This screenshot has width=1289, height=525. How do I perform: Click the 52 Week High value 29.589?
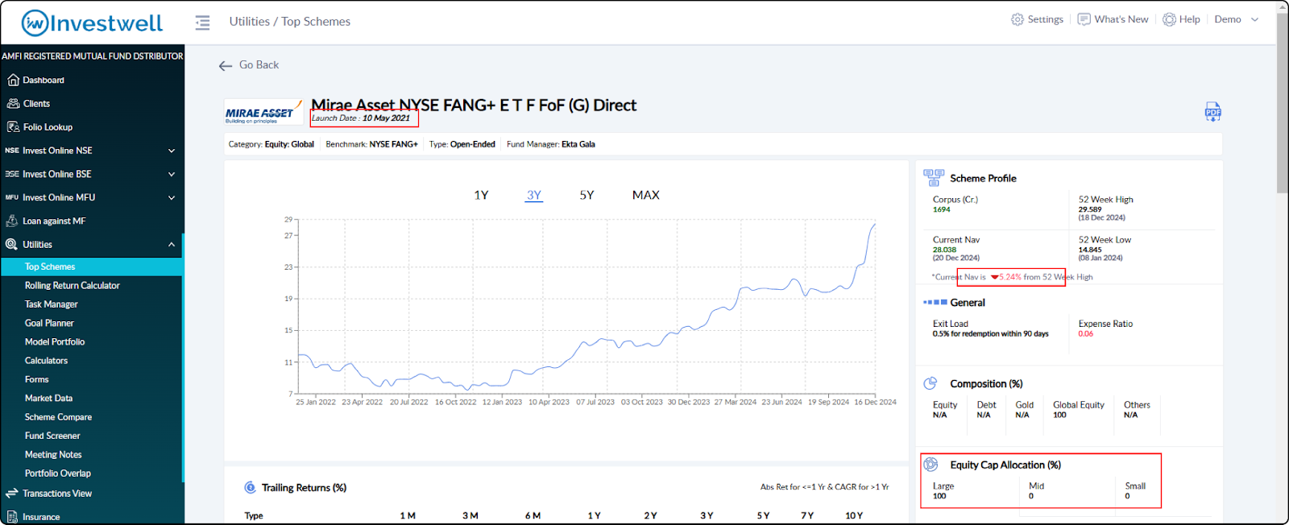click(1090, 209)
